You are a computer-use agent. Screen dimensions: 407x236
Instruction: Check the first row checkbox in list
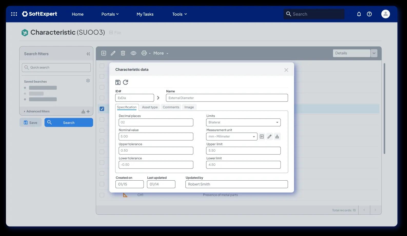pyautogui.click(x=102, y=66)
